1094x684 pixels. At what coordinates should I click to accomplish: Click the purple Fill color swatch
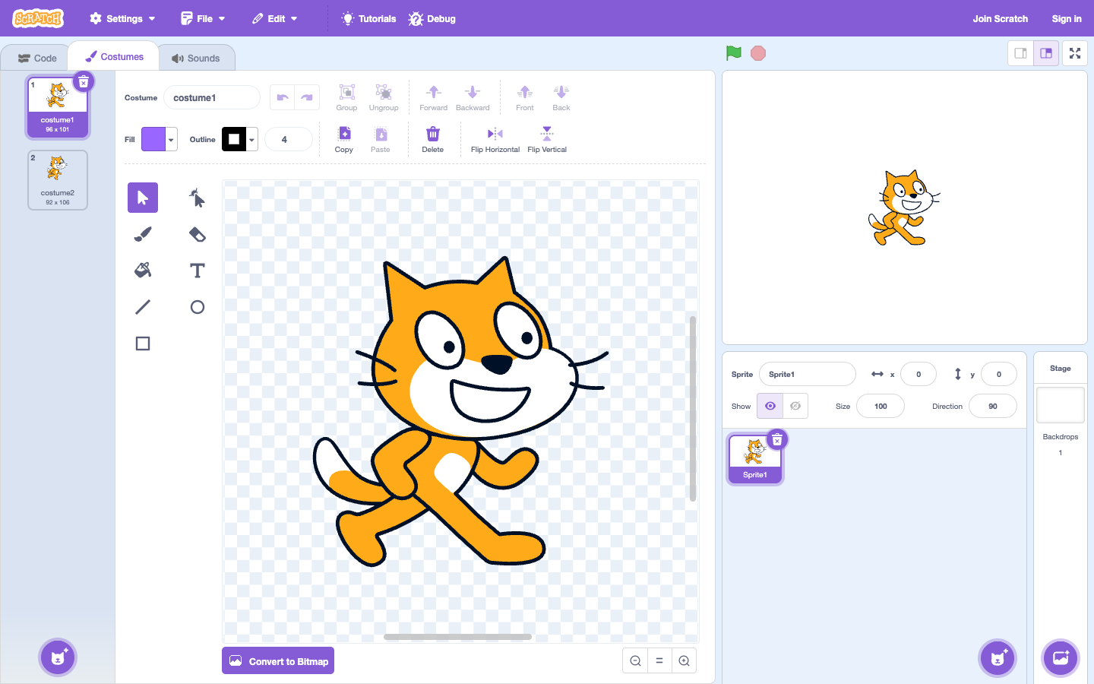click(153, 139)
